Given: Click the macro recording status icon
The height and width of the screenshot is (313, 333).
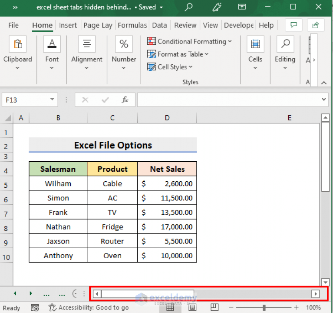Looking at the screenshot, I should 35,308.
